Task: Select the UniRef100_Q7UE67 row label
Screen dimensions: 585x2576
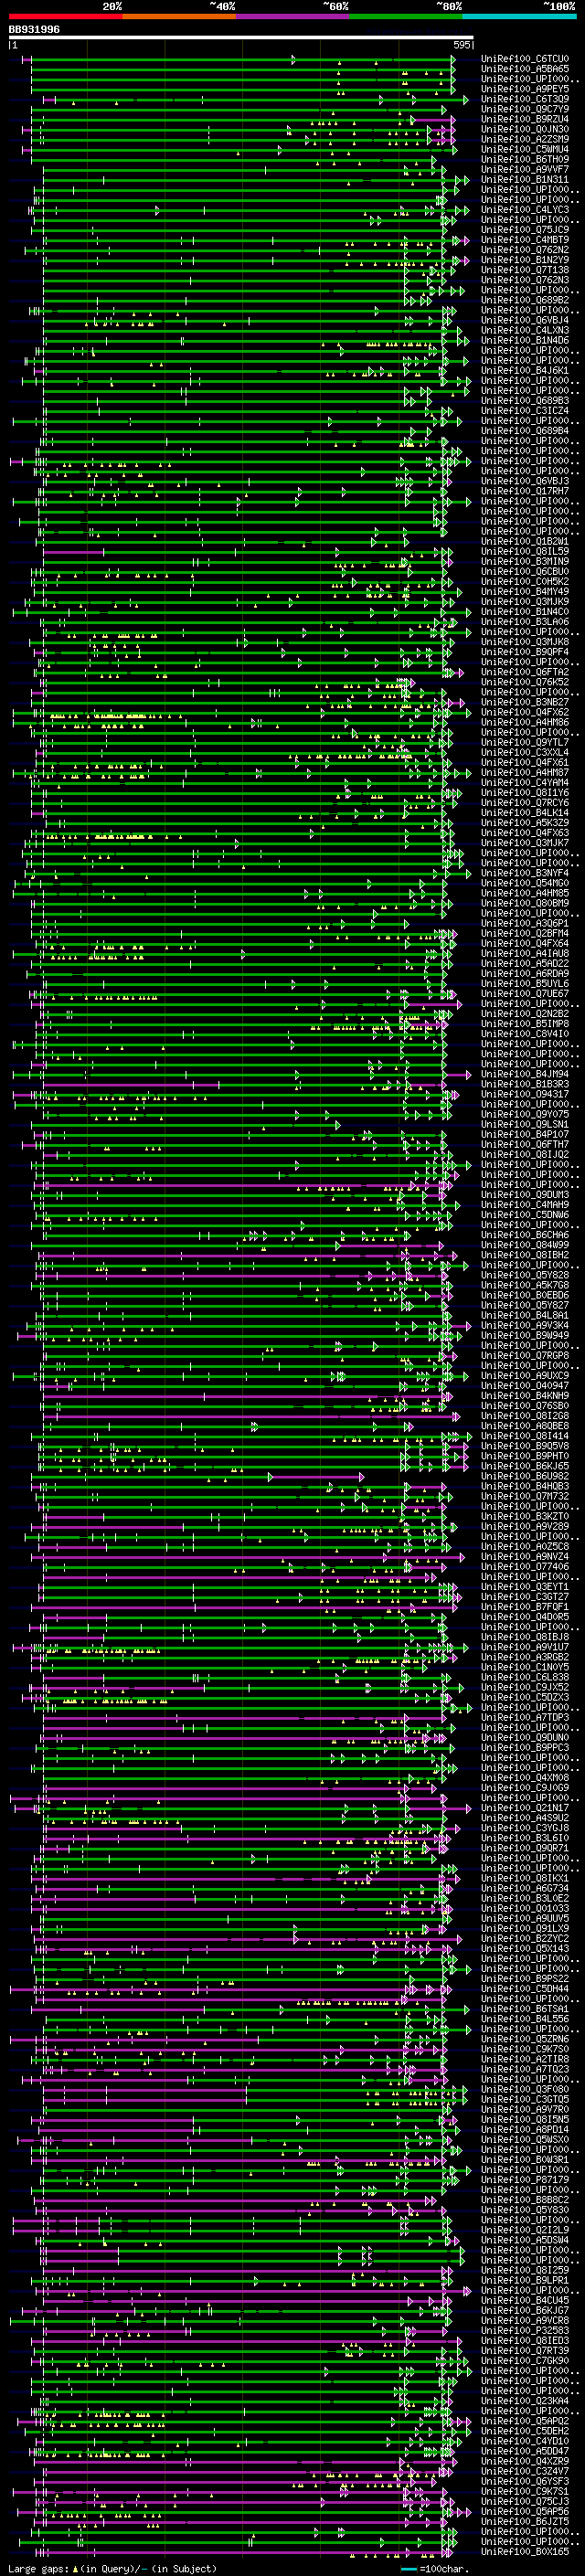Action: [x=525, y=994]
